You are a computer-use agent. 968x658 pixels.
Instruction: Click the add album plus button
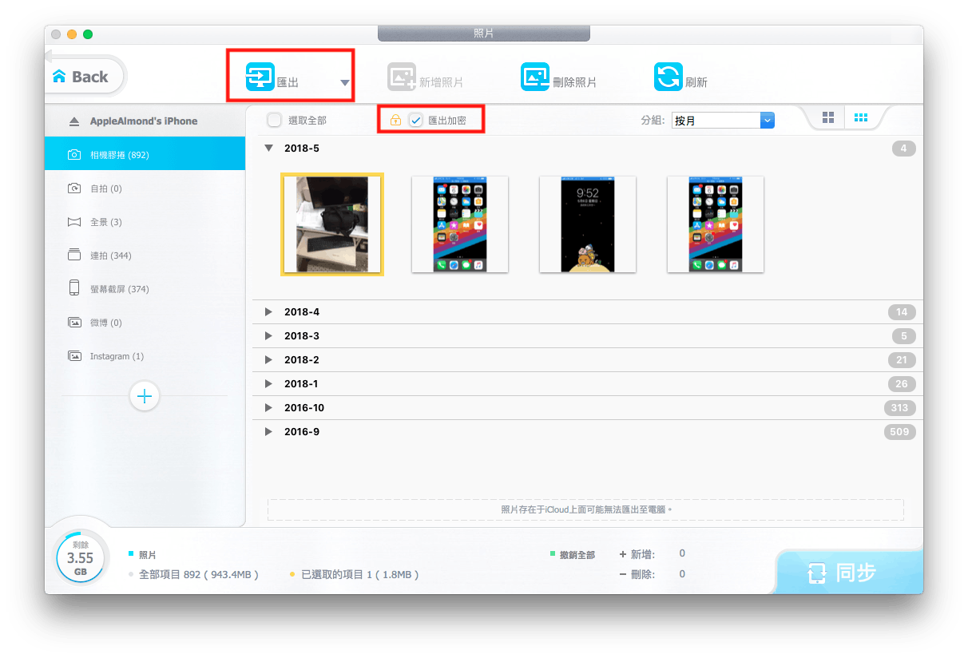tap(144, 396)
